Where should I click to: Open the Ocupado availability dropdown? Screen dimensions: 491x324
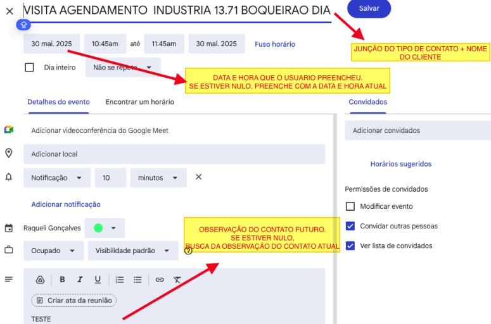[54, 251]
